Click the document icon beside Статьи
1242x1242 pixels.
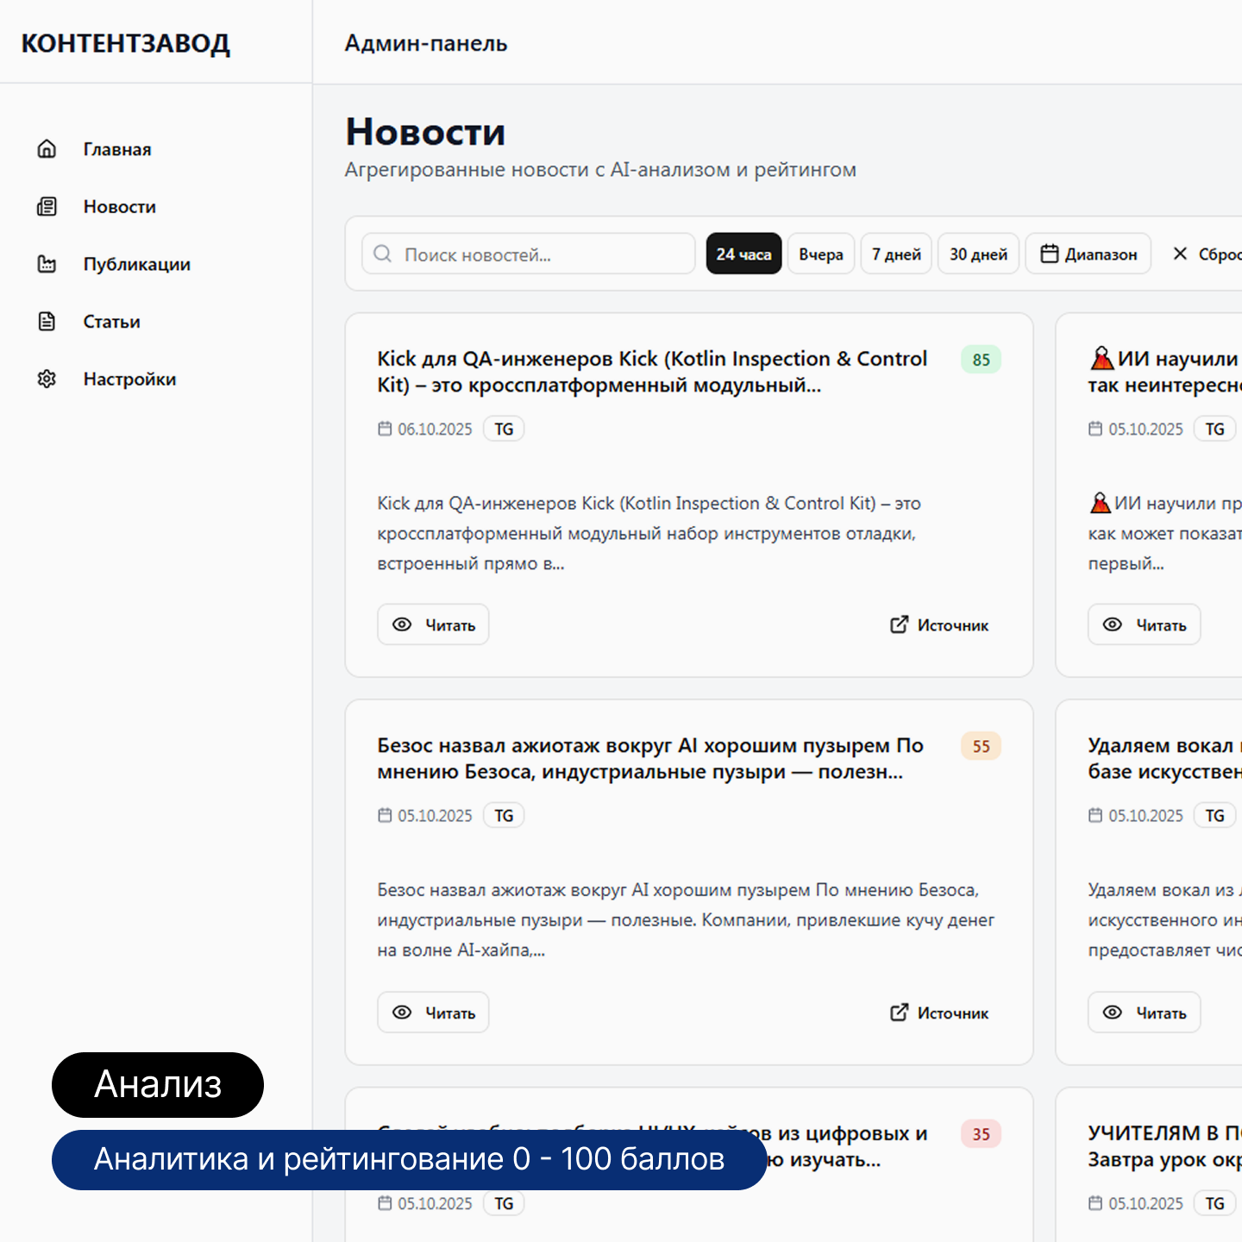[x=47, y=322]
